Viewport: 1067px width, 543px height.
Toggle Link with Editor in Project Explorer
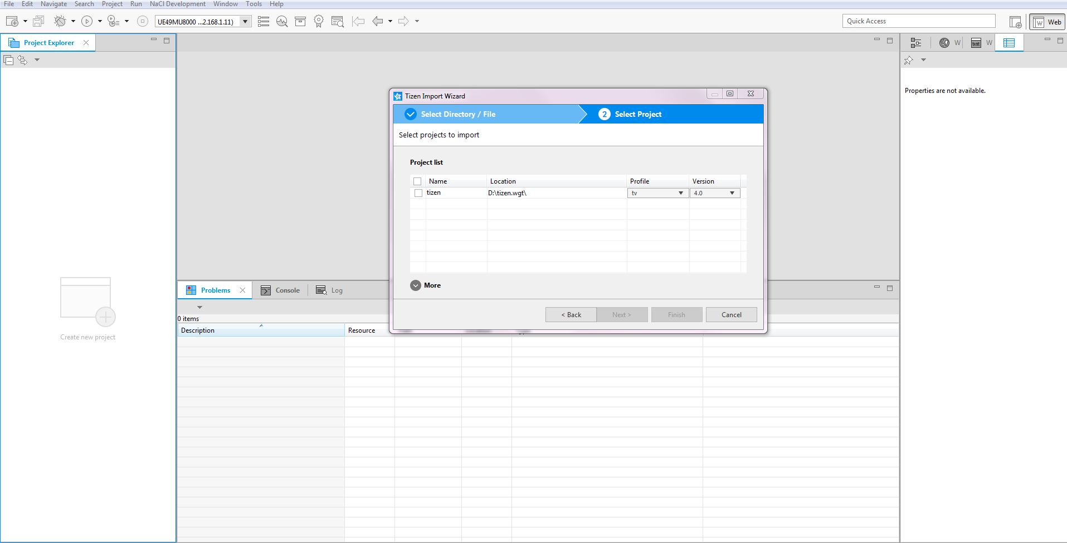pos(22,60)
